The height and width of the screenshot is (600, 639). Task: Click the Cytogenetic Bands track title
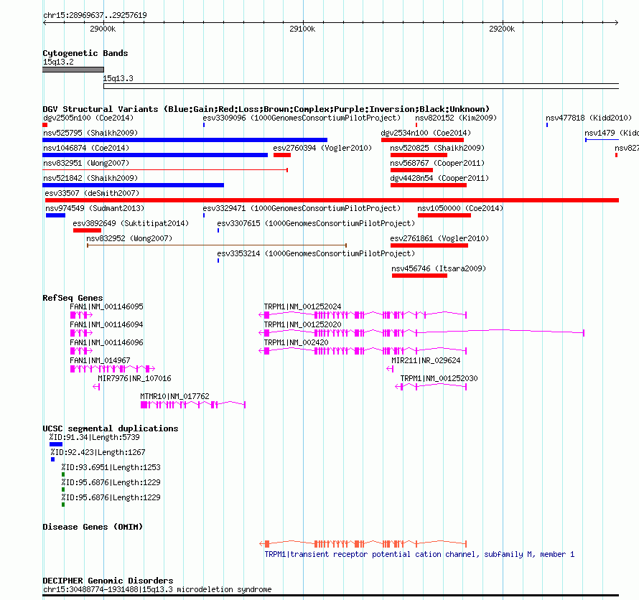85,53
